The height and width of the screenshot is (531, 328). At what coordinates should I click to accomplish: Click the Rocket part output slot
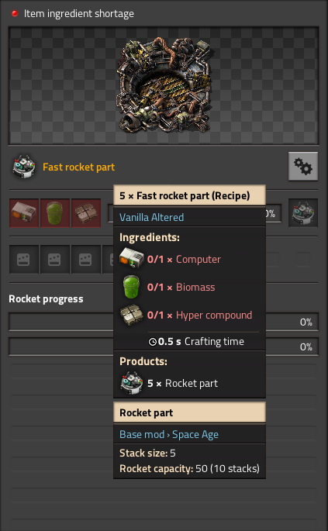click(303, 212)
